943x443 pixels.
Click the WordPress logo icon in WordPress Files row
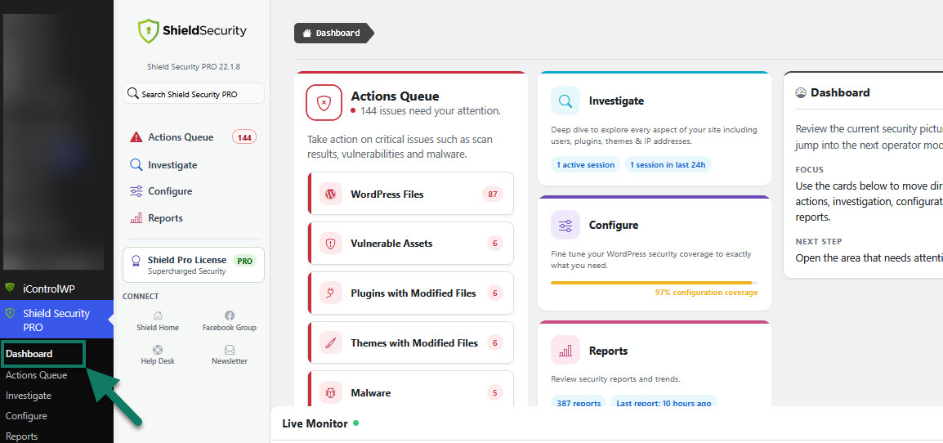pos(330,195)
